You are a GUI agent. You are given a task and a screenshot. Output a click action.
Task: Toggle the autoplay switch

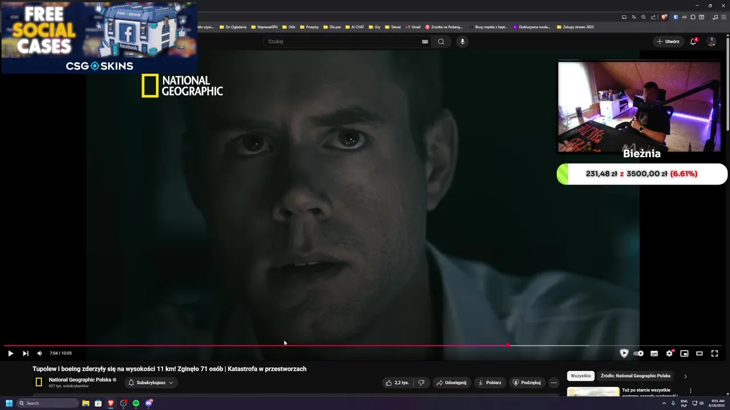click(x=639, y=353)
